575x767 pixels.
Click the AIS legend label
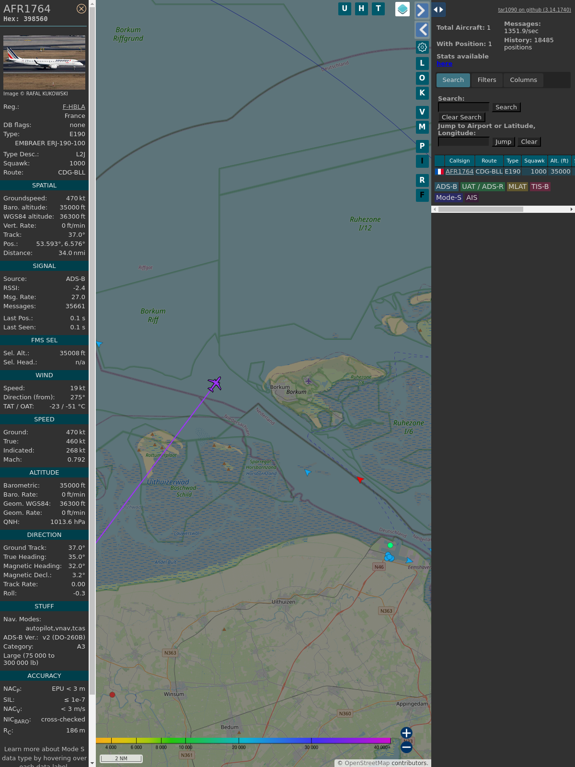[472, 198]
